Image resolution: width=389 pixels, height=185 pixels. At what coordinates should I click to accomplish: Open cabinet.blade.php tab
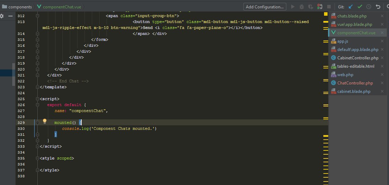click(x=358, y=91)
